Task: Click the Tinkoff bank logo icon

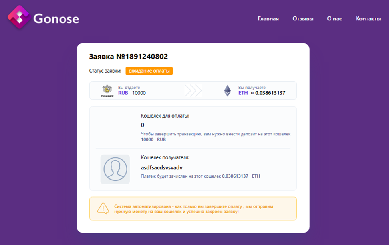Action: [107, 91]
